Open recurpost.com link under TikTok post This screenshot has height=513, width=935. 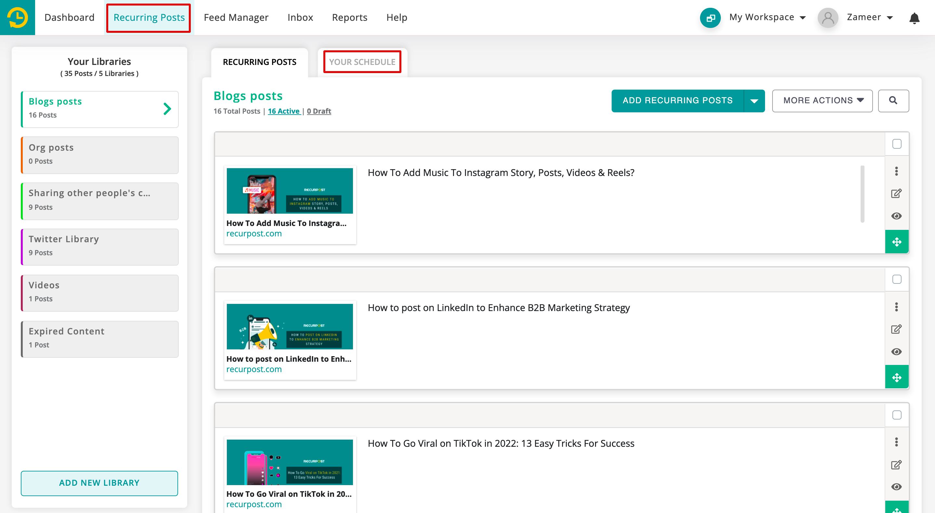[x=254, y=505]
